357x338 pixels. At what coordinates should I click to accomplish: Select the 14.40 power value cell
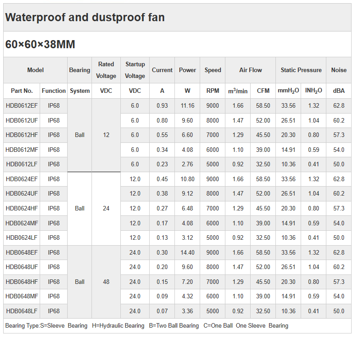point(188,252)
